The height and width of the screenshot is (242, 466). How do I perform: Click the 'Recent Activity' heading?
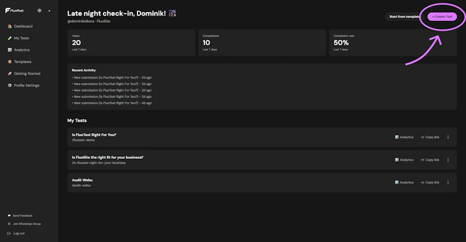84,70
